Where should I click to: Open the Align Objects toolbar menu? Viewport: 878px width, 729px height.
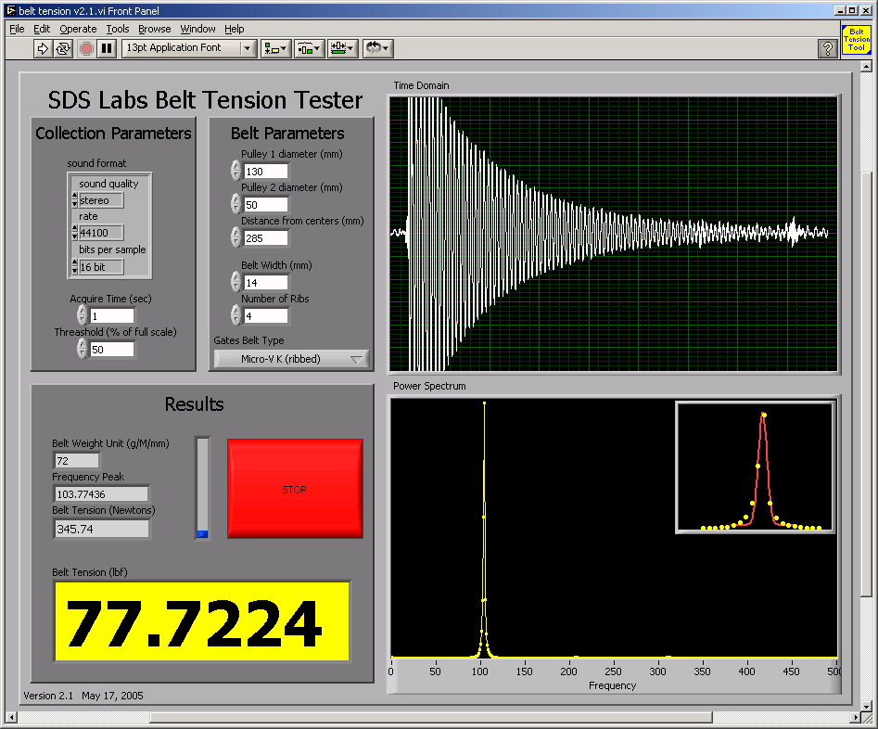[x=275, y=48]
